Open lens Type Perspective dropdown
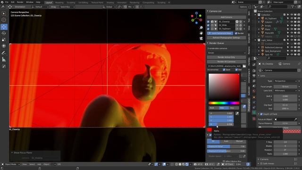302x170 pixels. point(285,81)
